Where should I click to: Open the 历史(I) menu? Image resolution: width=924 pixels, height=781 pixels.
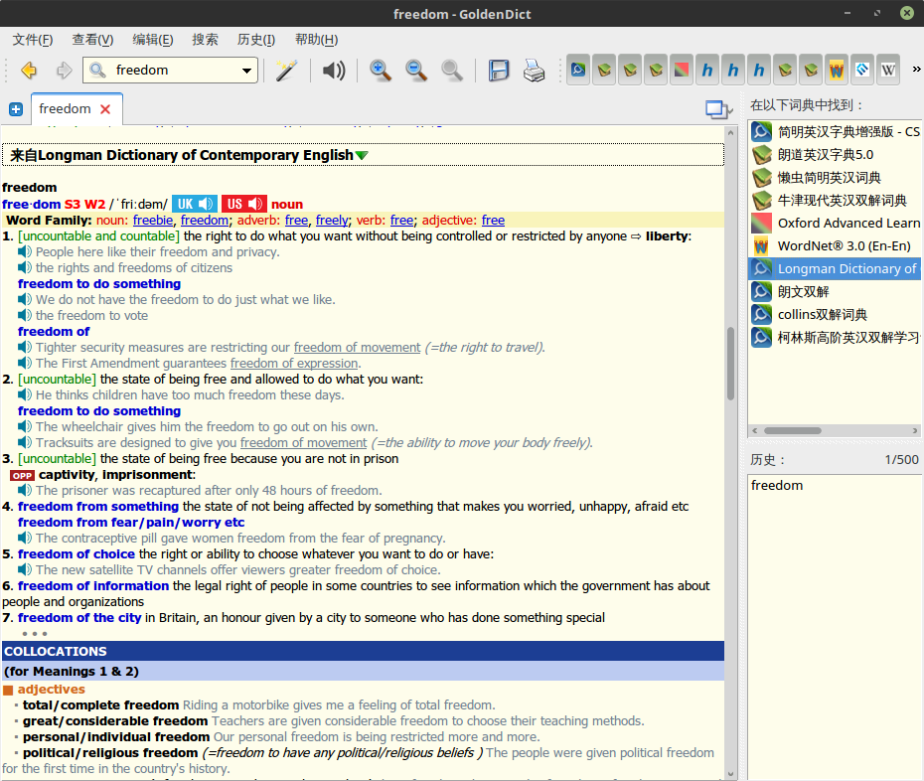[x=255, y=40]
